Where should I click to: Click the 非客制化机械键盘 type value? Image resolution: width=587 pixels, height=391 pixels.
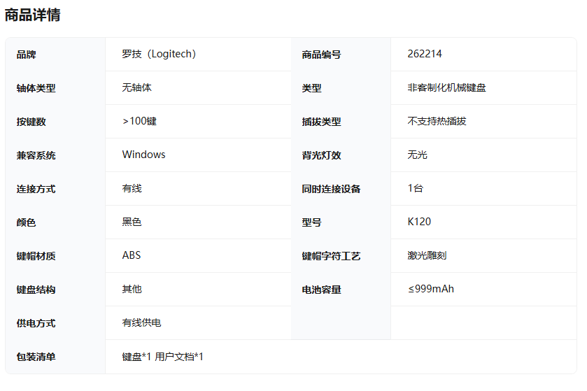click(x=446, y=87)
